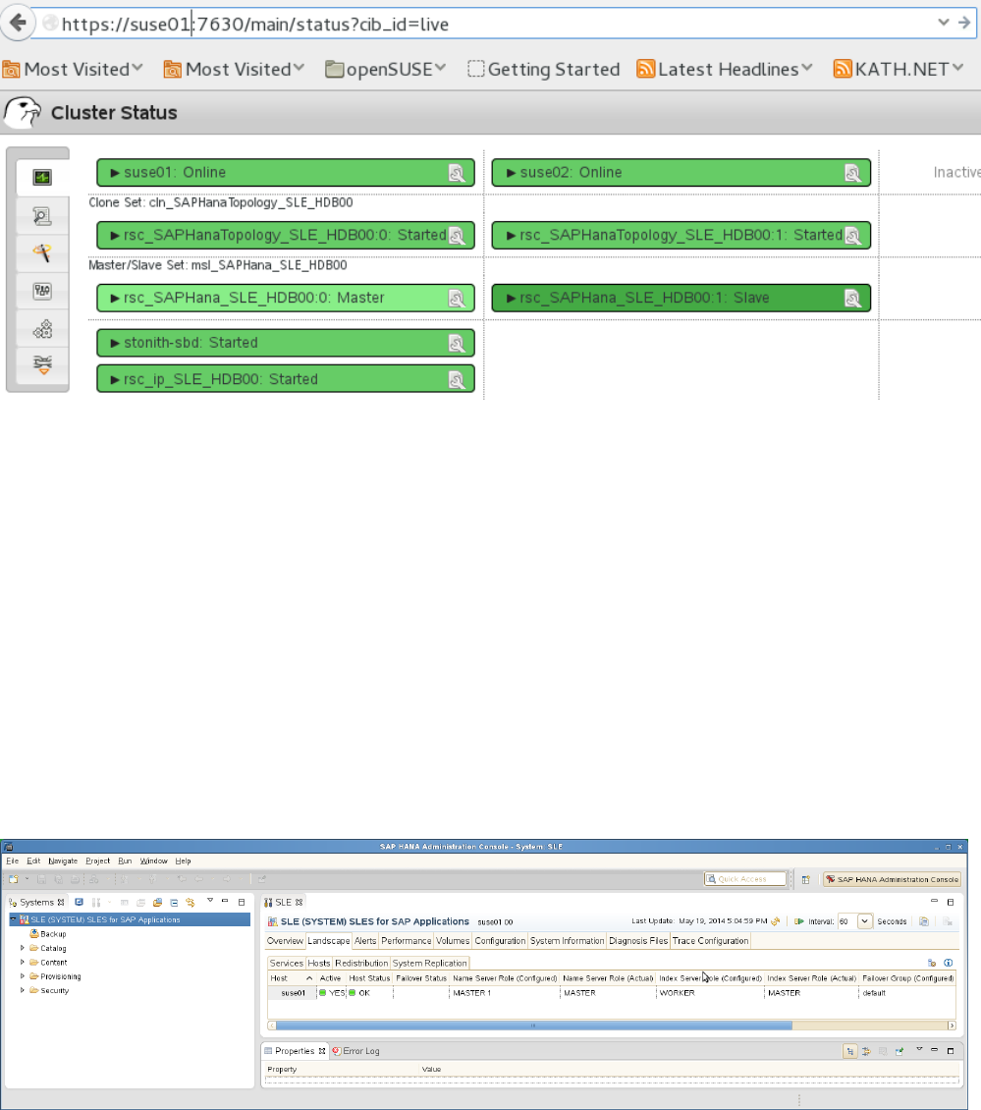The width and height of the screenshot is (981, 1110).
Task: Click Open Perspective icon beside Quick Access
Action: tap(805, 879)
